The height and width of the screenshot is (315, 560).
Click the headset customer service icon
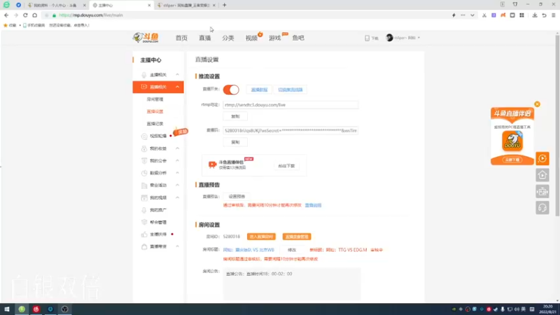542,208
